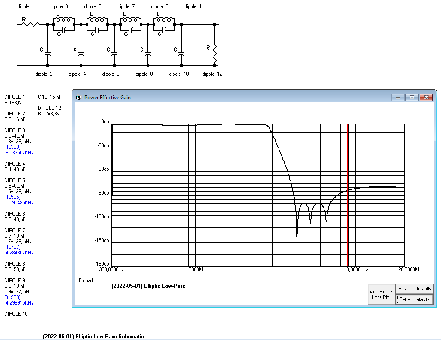Click the blue F(L7C7)= frequency label

click(15, 247)
